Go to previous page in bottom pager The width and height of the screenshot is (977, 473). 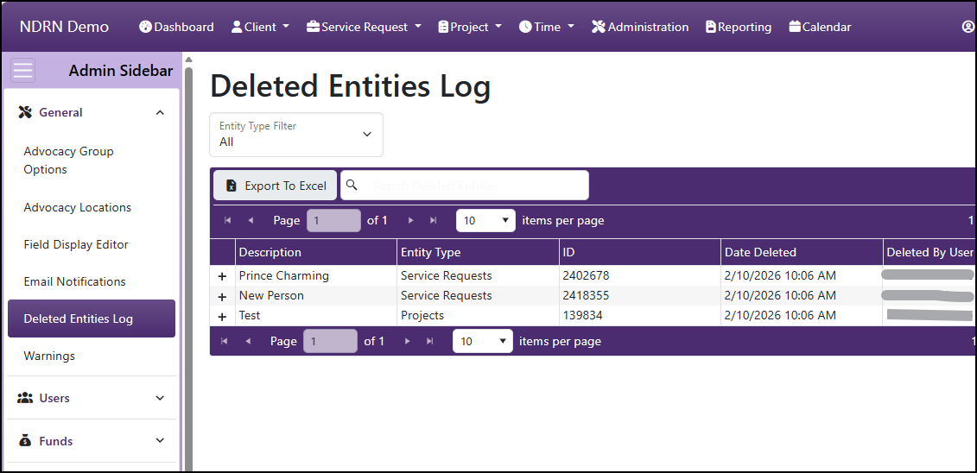[x=247, y=341]
